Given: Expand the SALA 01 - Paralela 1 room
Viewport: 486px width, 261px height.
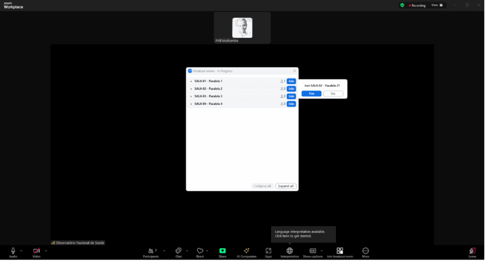Looking at the screenshot, I should 191,81.
